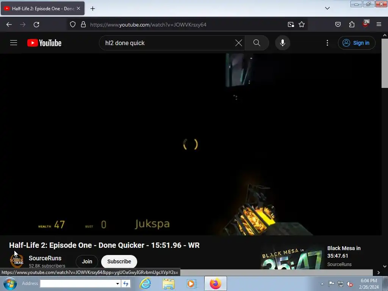This screenshot has height=291, width=388.
Task: Clear the YouTube search query
Action: click(239, 43)
